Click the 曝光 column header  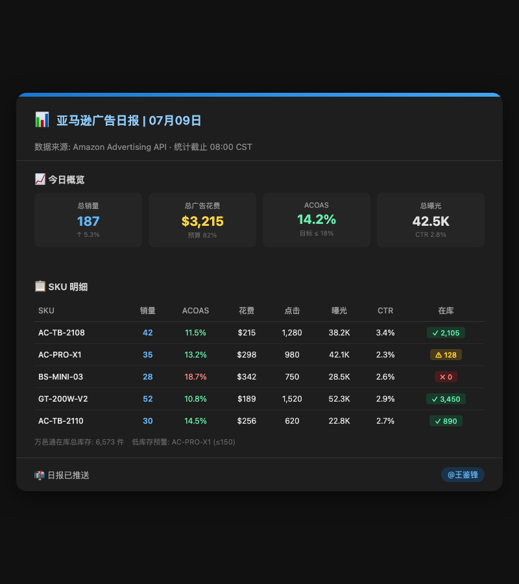(339, 311)
